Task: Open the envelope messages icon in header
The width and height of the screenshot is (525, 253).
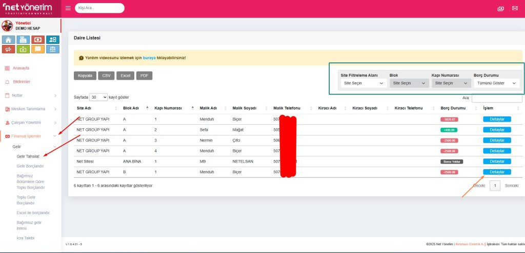Action: click(515, 9)
